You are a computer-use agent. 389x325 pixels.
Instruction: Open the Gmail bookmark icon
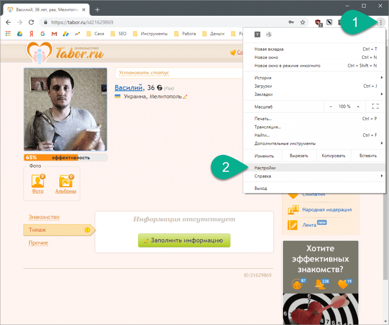(54, 34)
